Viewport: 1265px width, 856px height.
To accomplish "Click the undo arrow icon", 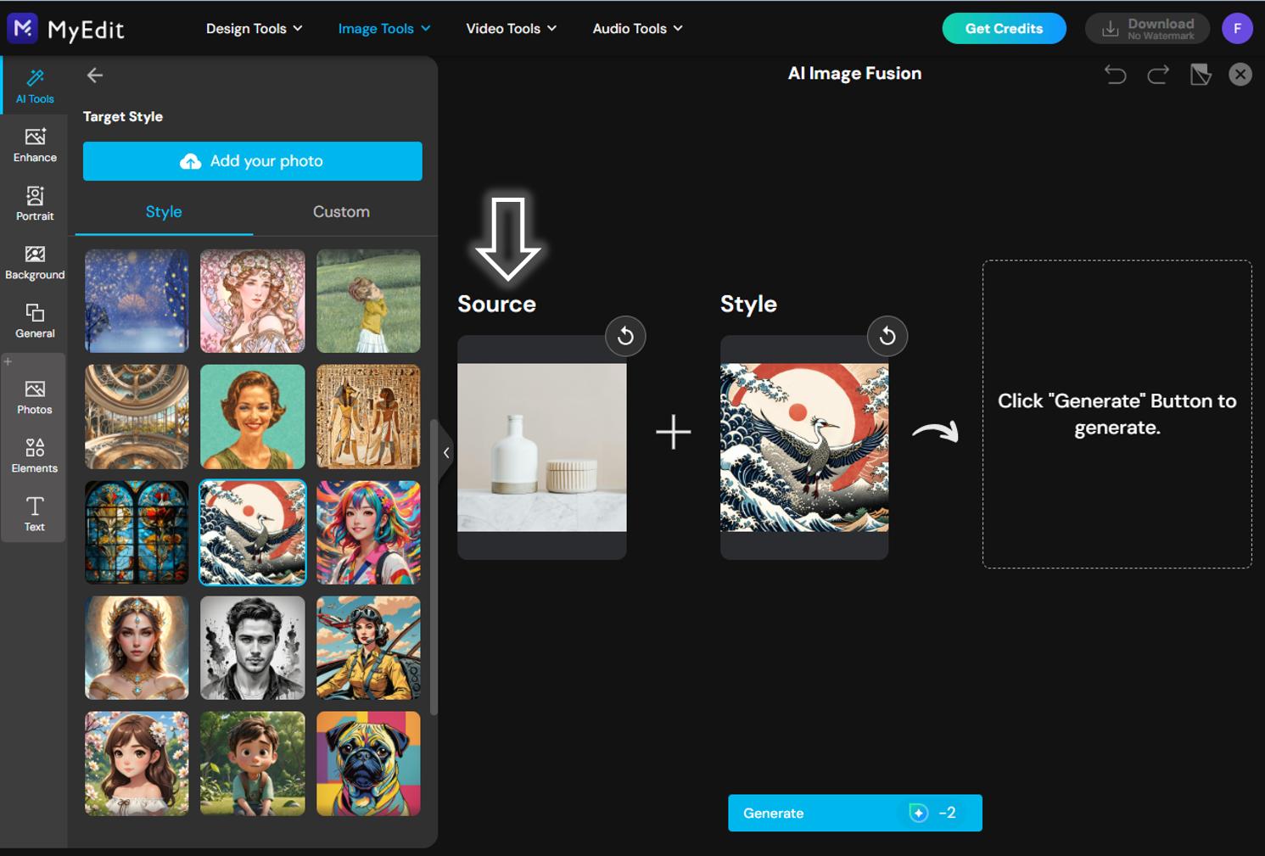I will 1115,75.
